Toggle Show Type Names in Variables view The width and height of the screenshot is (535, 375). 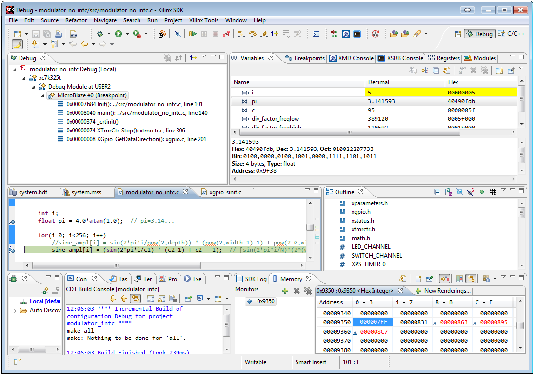pos(413,71)
